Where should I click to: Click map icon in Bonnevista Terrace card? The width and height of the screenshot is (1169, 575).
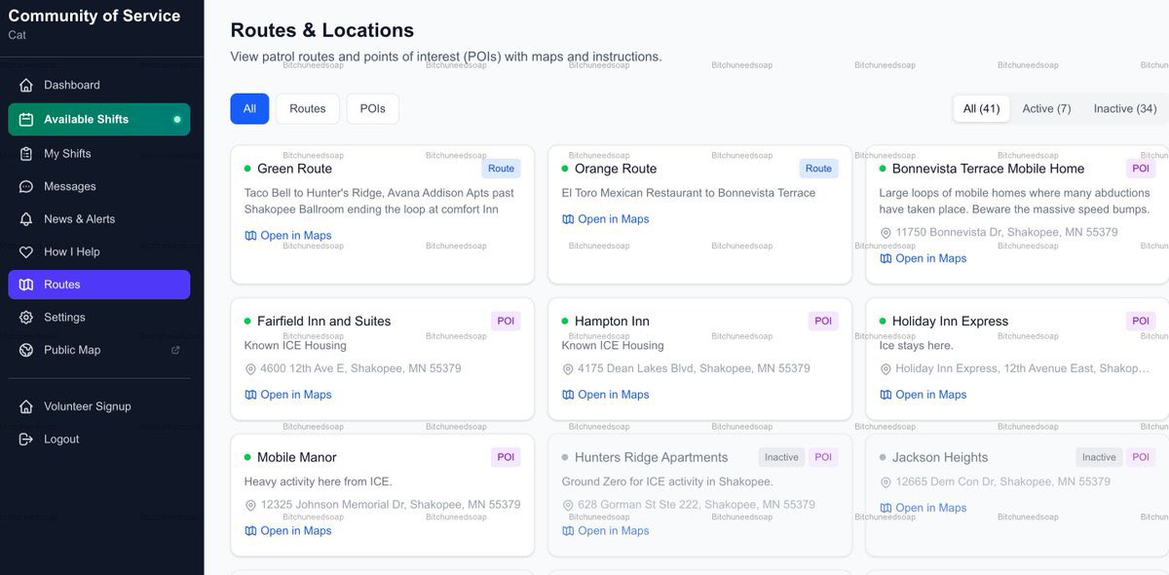pos(886,258)
